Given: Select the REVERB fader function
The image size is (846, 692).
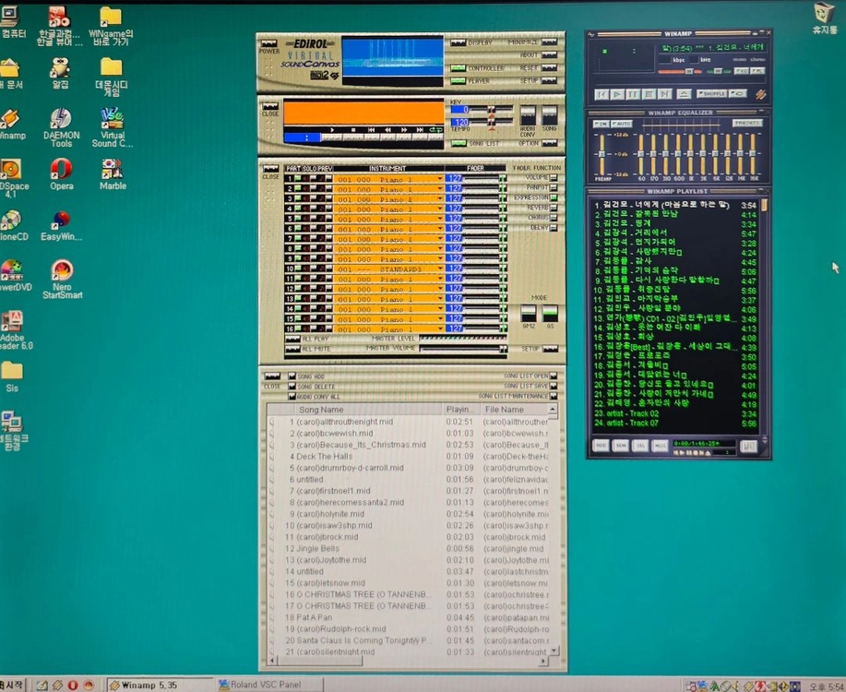Looking at the screenshot, I should point(554,208).
